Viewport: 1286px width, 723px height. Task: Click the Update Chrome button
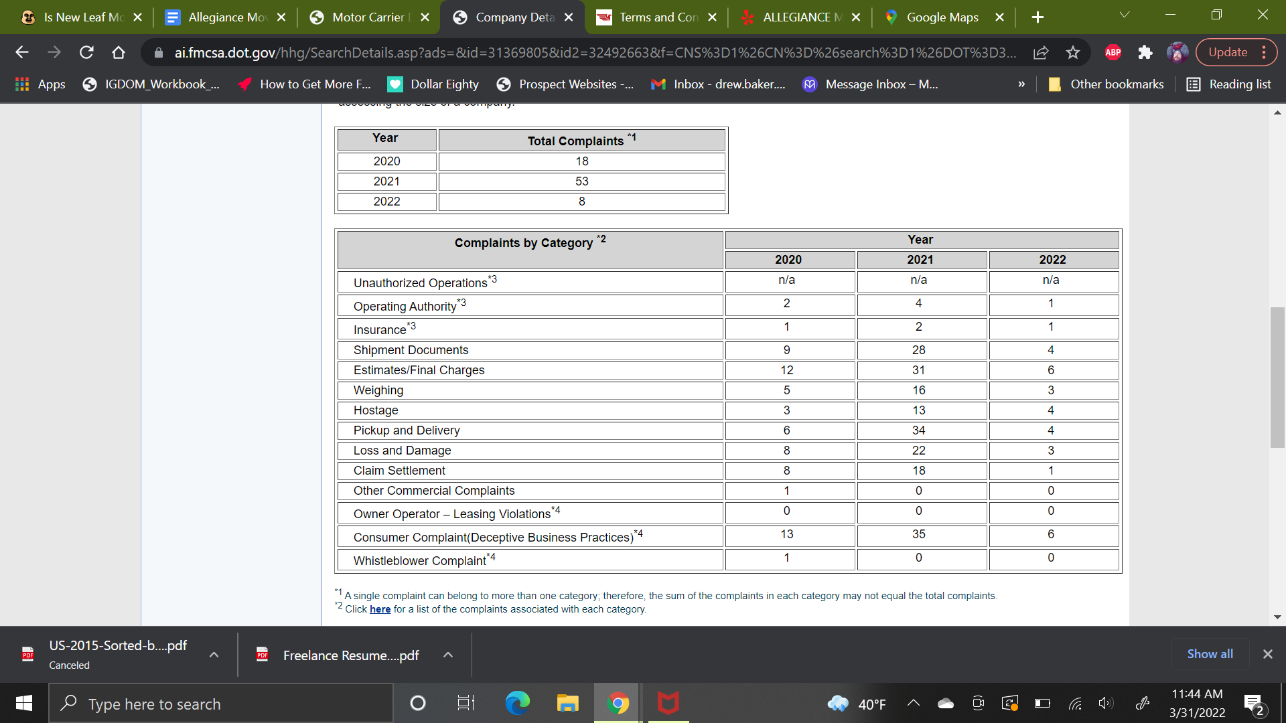pos(1227,52)
